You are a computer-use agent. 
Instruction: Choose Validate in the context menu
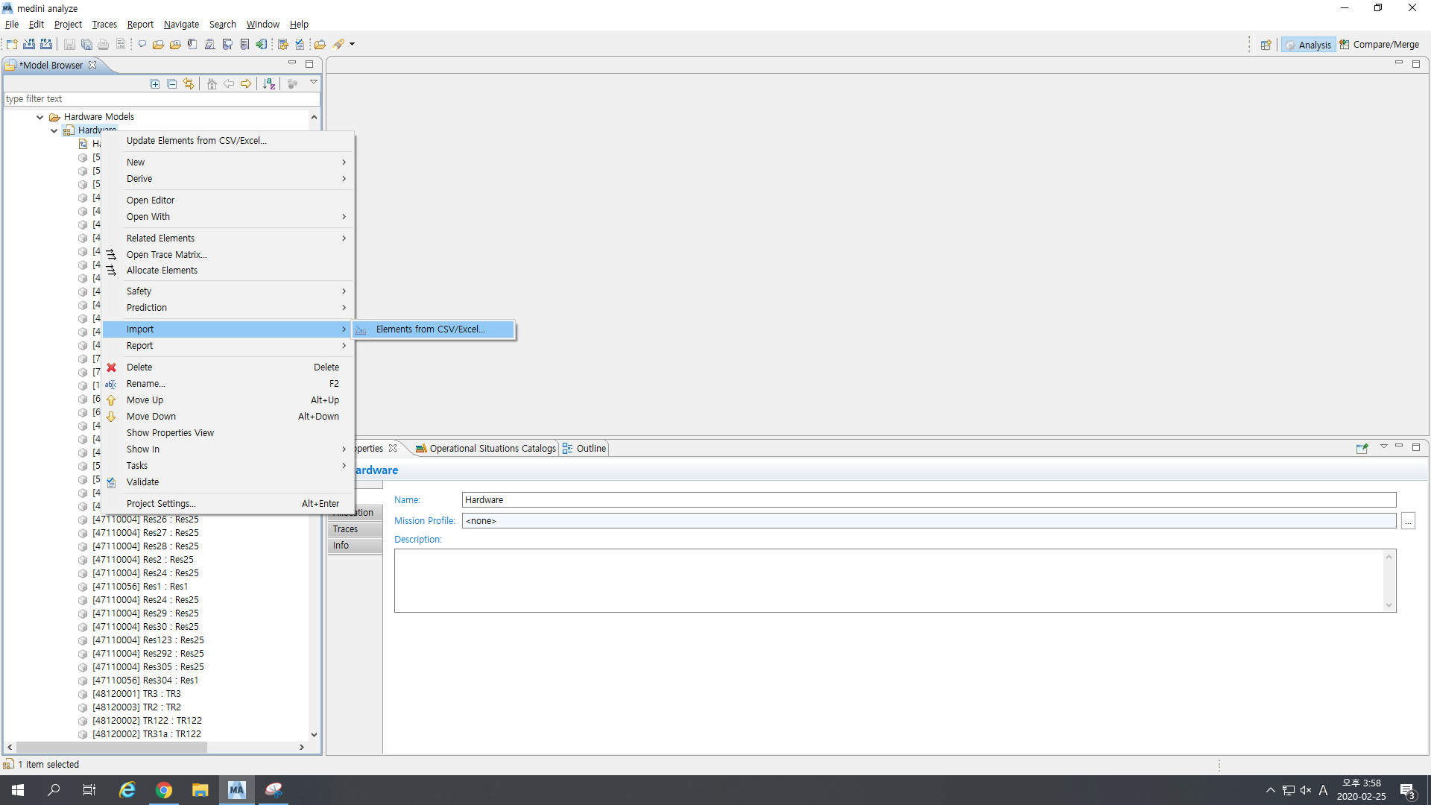coord(142,482)
